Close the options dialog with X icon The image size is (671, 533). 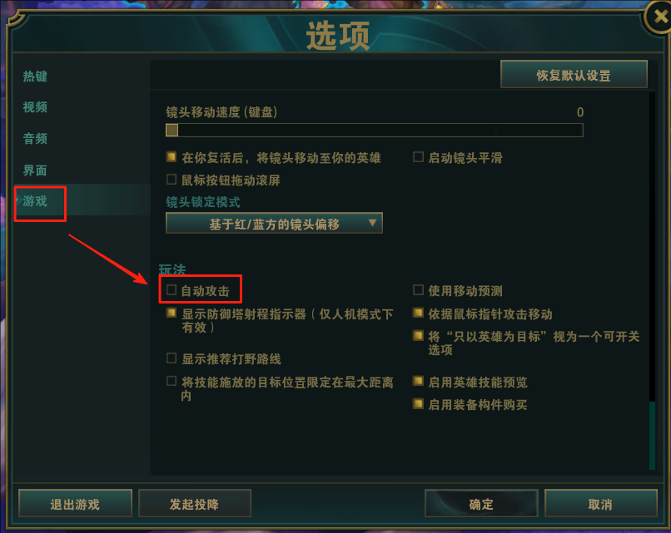(x=660, y=17)
